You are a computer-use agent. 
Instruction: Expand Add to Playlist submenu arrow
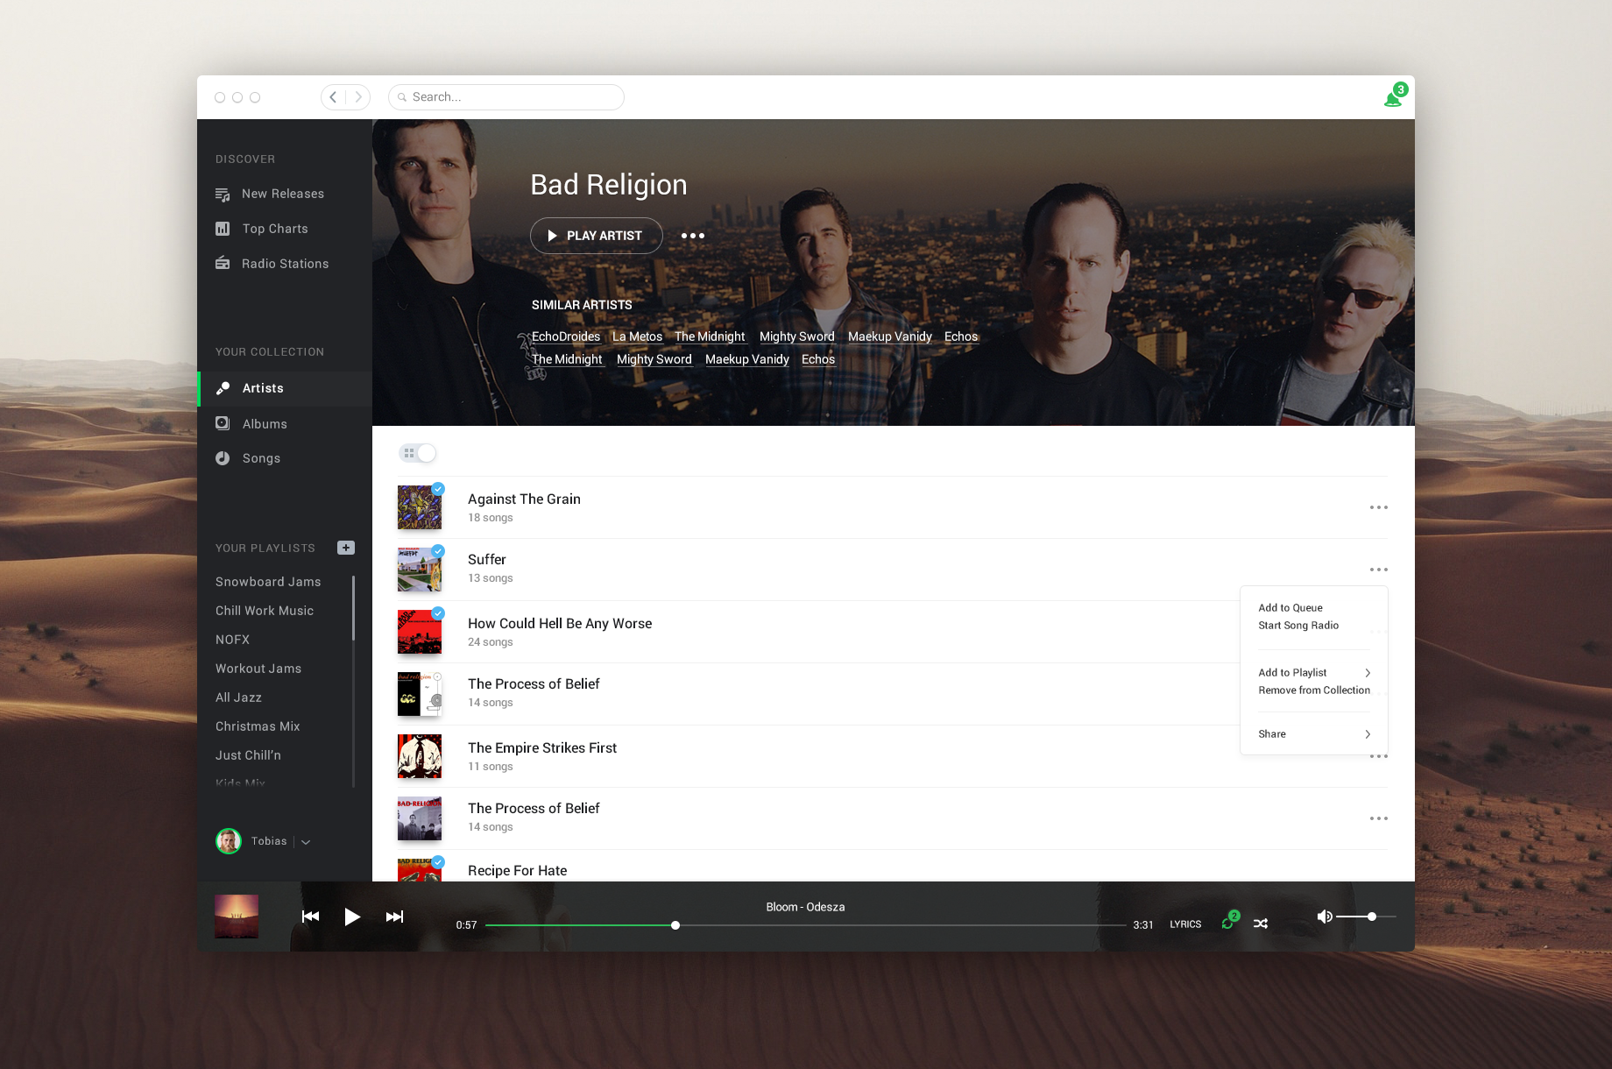[1368, 673]
